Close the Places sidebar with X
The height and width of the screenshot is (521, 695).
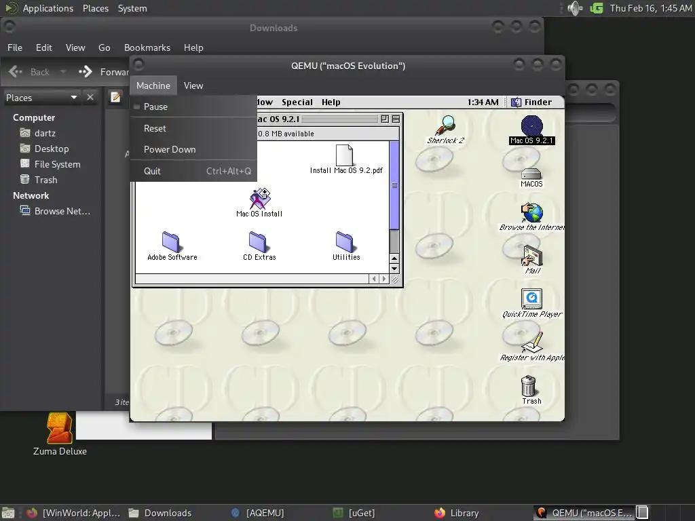click(x=90, y=97)
